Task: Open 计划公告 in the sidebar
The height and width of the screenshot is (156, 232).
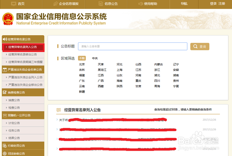Action: point(23,123)
